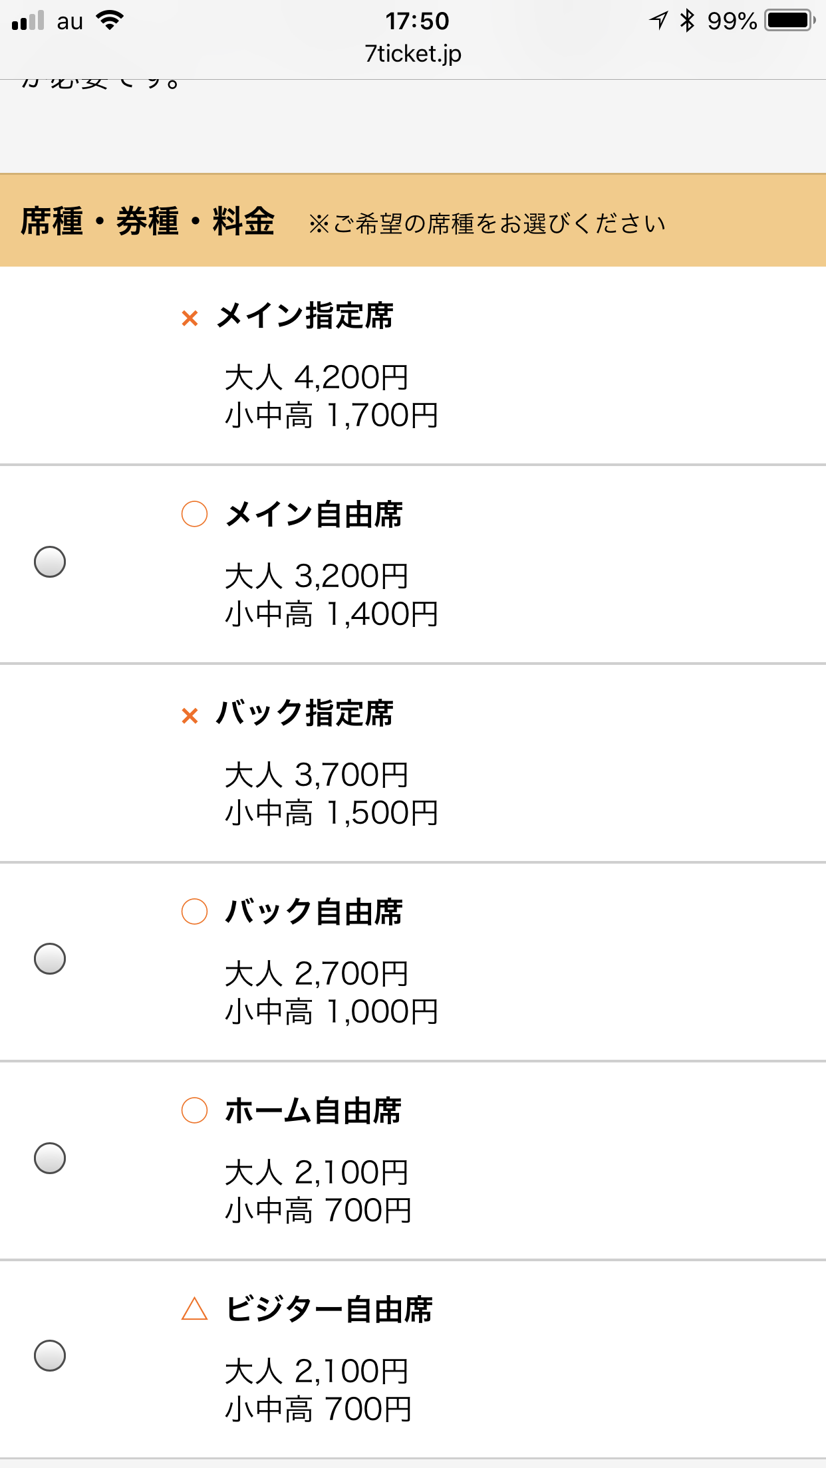This screenshot has height=1468, width=826.
Task: Tap the sold-out X icon beside バック指定席
Action: click(190, 716)
